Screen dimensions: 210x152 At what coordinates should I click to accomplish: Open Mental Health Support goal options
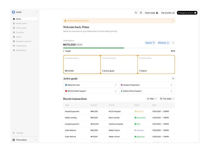click(116, 91)
